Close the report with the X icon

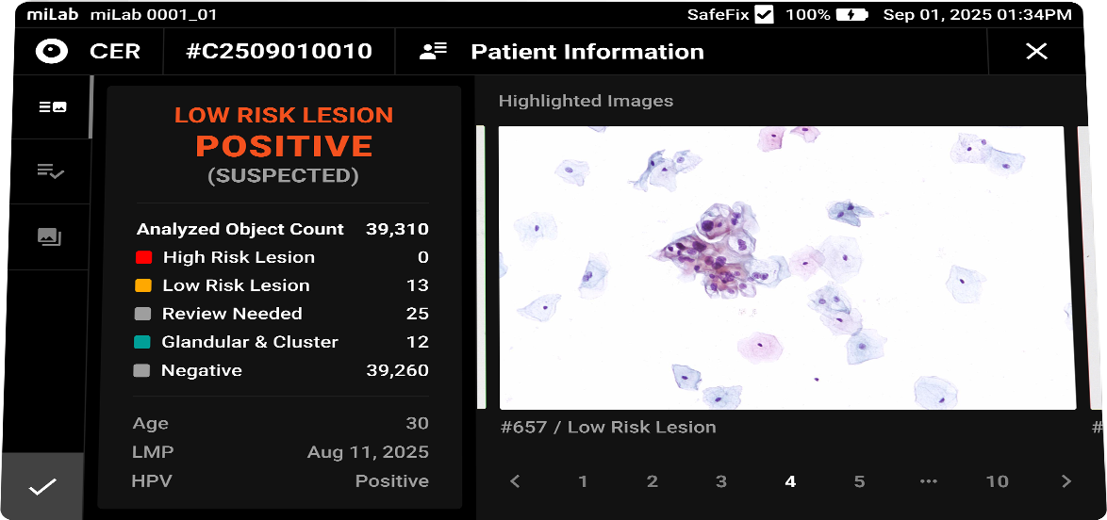1036,52
